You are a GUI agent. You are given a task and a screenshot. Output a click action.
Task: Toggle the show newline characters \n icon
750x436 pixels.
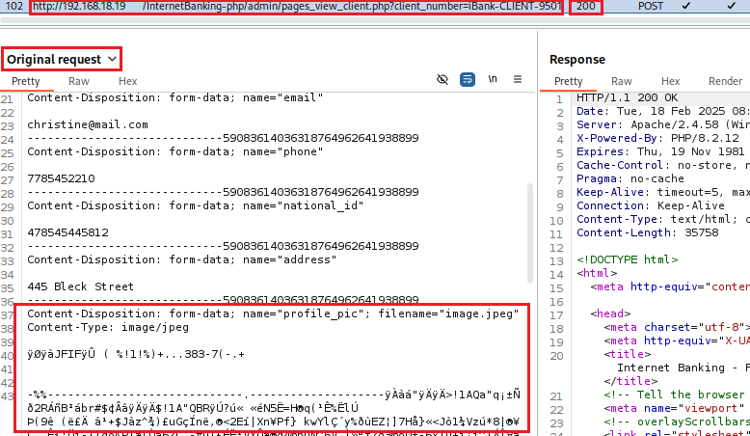pyautogui.click(x=493, y=79)
